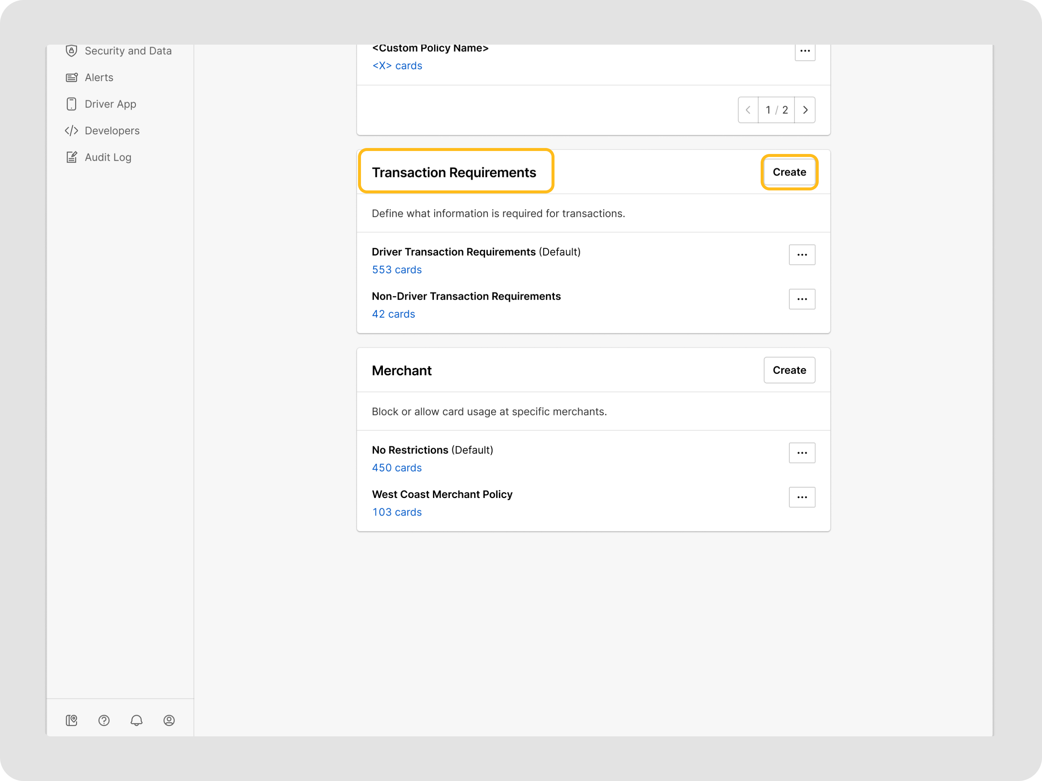Image resolution: width=1042 pixels, height=781 pixels.
Task: Open the Driver App settings icon
Action: 71,104
